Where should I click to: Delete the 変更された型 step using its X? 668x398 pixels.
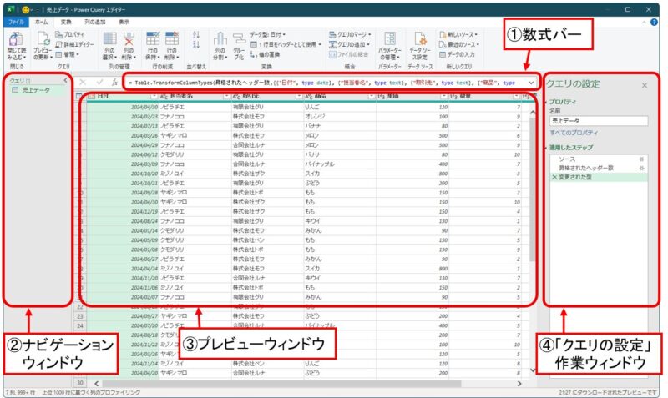click(x=554, y=177)
